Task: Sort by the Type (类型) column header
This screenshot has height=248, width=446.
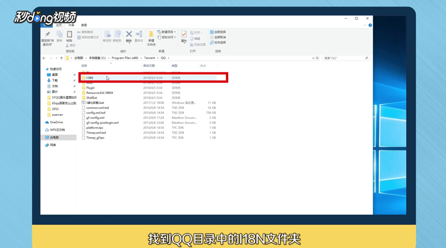Action: (184, 66)
